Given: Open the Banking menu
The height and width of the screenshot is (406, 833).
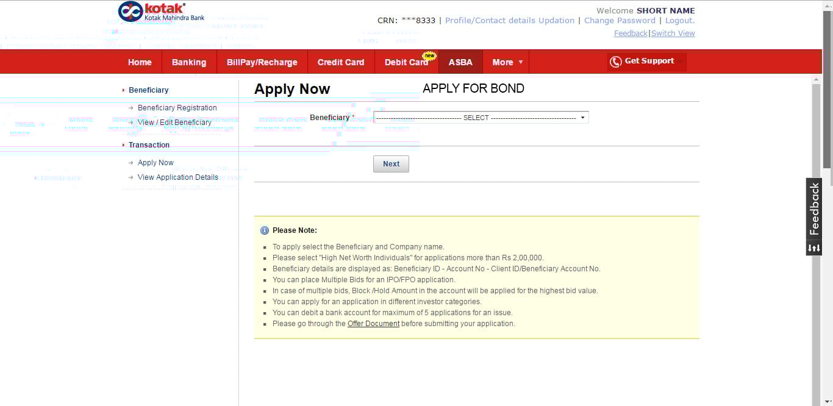Looking at the screenshot, I should [x=189, y=62].
